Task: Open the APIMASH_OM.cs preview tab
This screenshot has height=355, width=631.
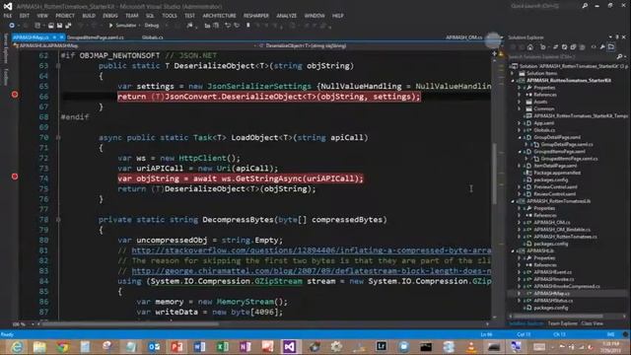Action: click(x=463, y=37)
